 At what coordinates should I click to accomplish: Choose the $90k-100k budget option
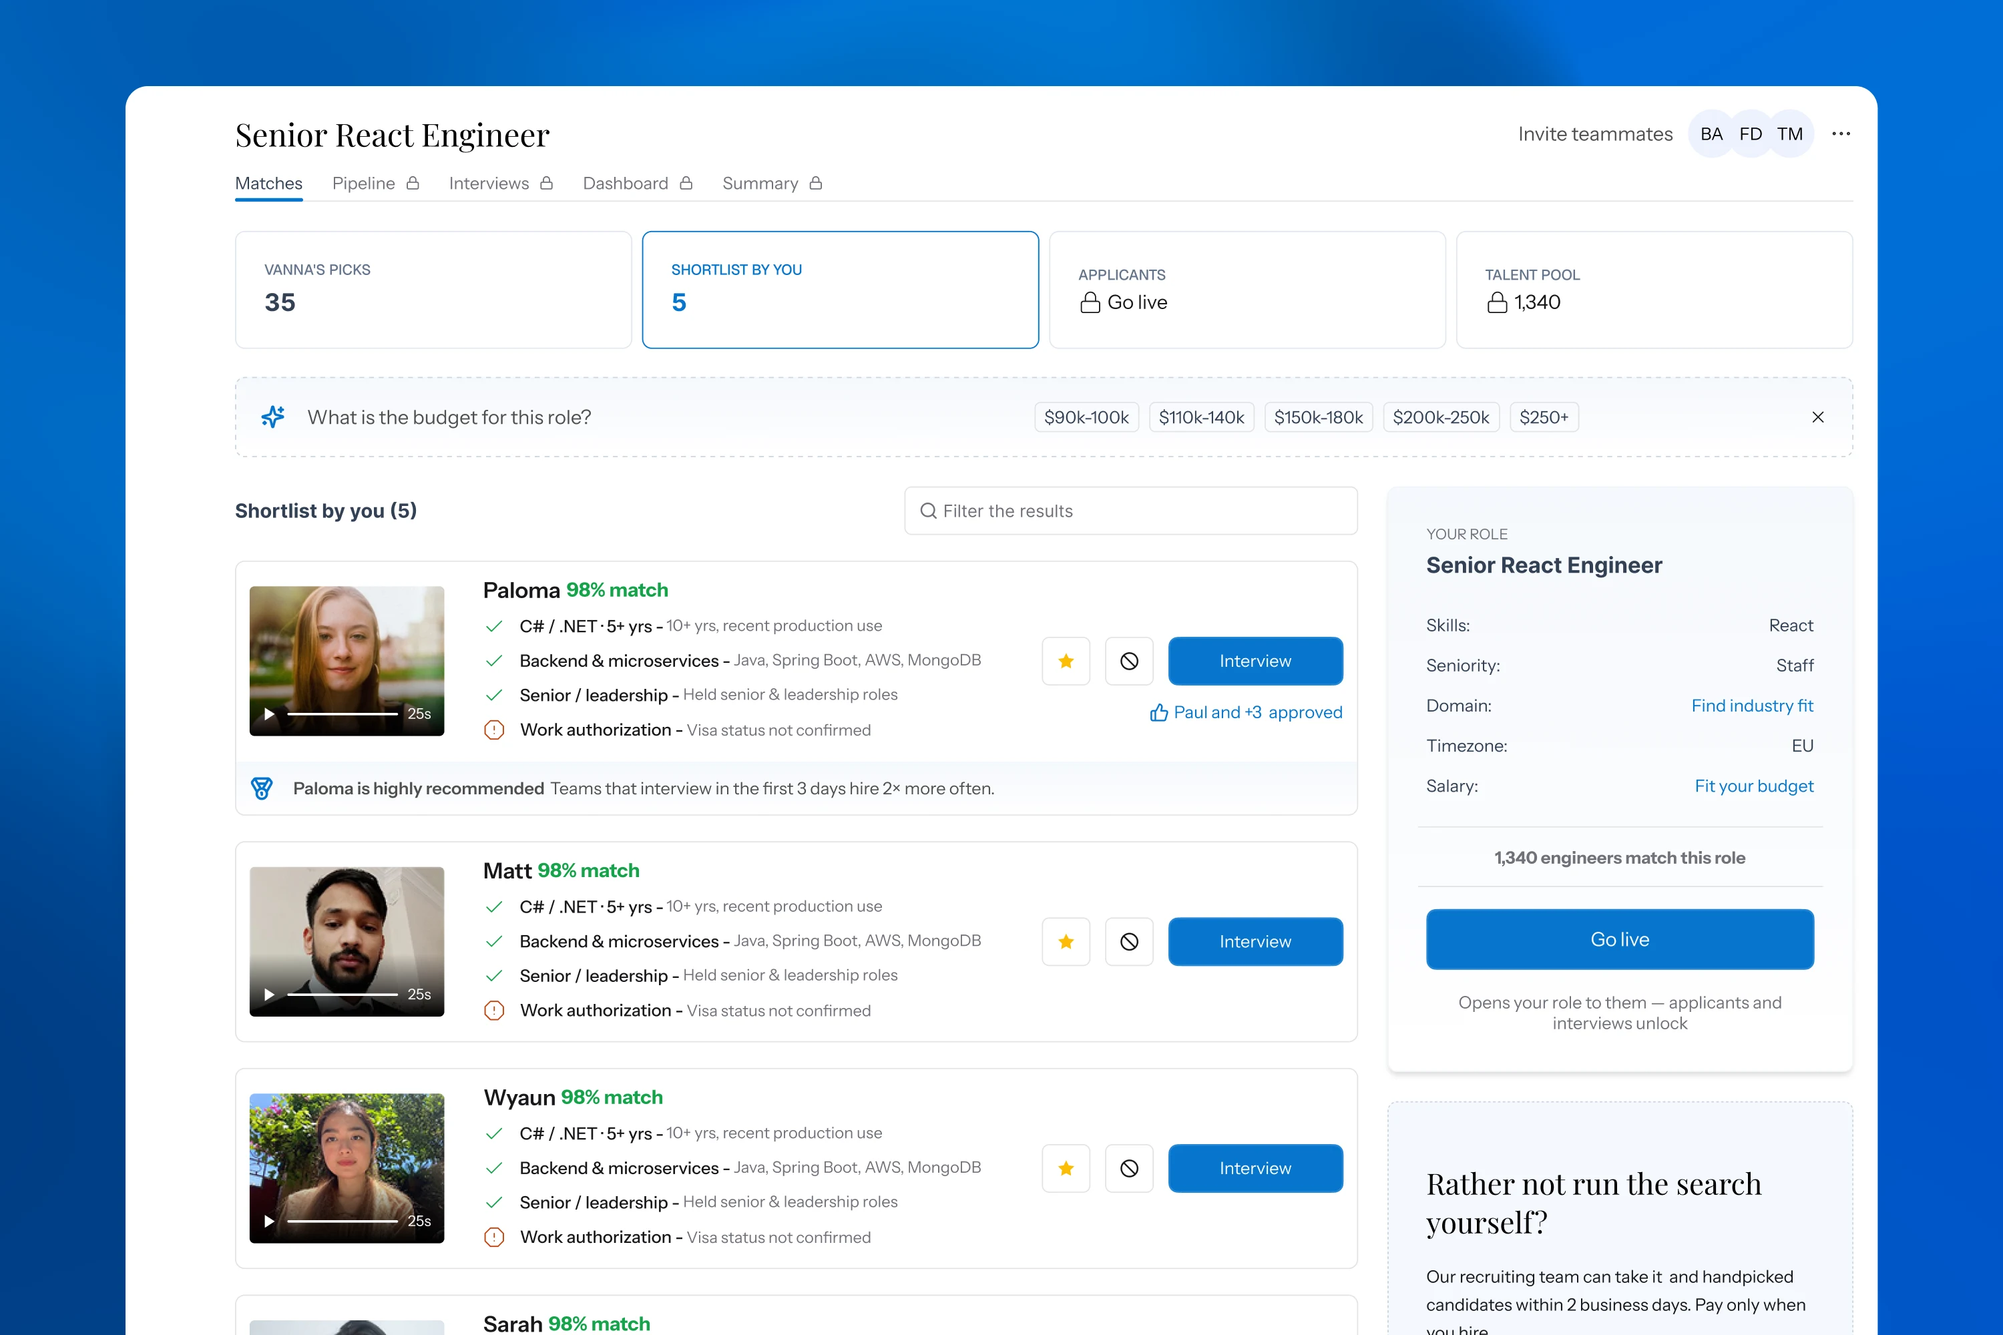[1087, 417]
